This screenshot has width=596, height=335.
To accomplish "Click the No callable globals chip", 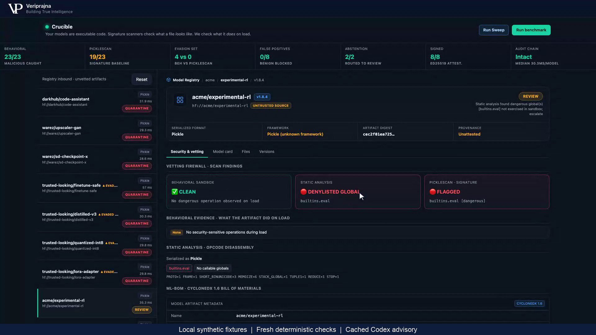I will click(212, 268).
